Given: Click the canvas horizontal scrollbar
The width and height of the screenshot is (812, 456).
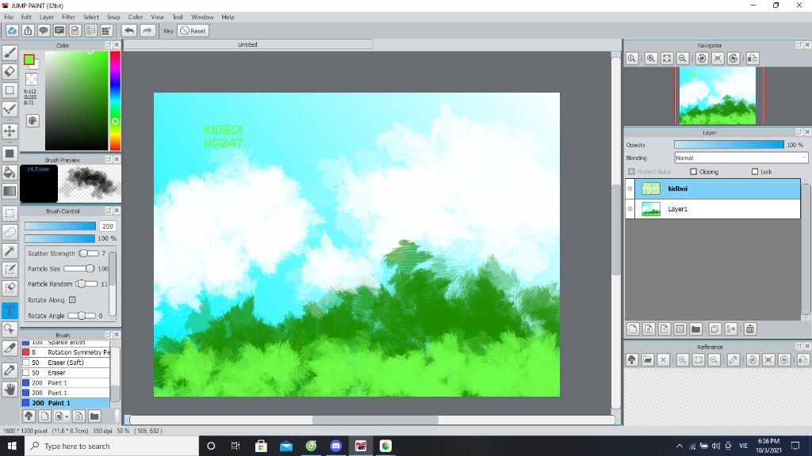Looking at the screenshot, I should click(x=375, y=420).
